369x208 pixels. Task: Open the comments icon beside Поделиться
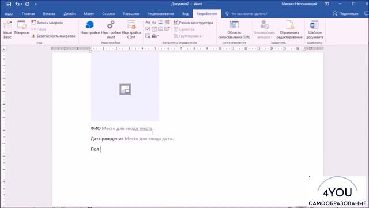point(366,14)
